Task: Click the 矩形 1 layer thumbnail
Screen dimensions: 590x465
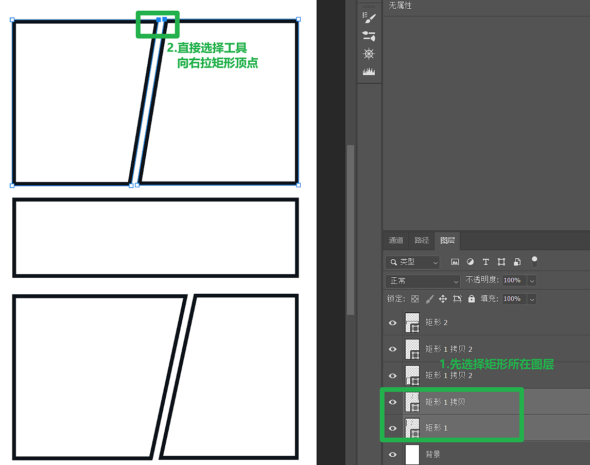Action: (x=412, y=428)
